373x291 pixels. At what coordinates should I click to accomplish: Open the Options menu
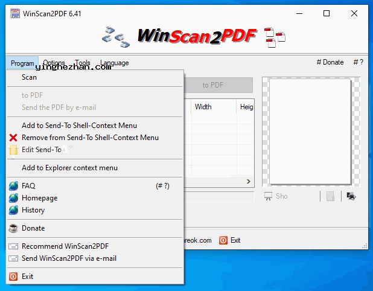point(54,63)
